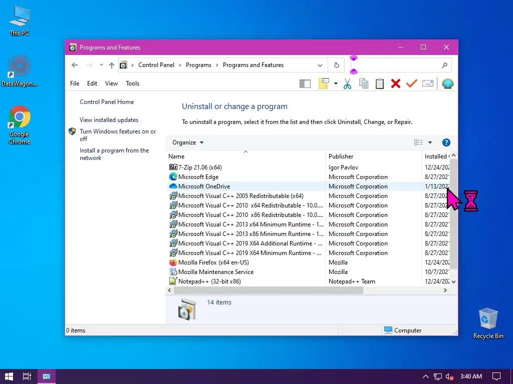
Task: Open the Windows Start button
Action: click(9, 376)
